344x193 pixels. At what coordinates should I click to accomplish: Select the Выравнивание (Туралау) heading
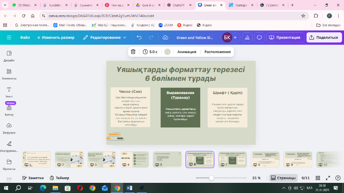pos(180,95)
